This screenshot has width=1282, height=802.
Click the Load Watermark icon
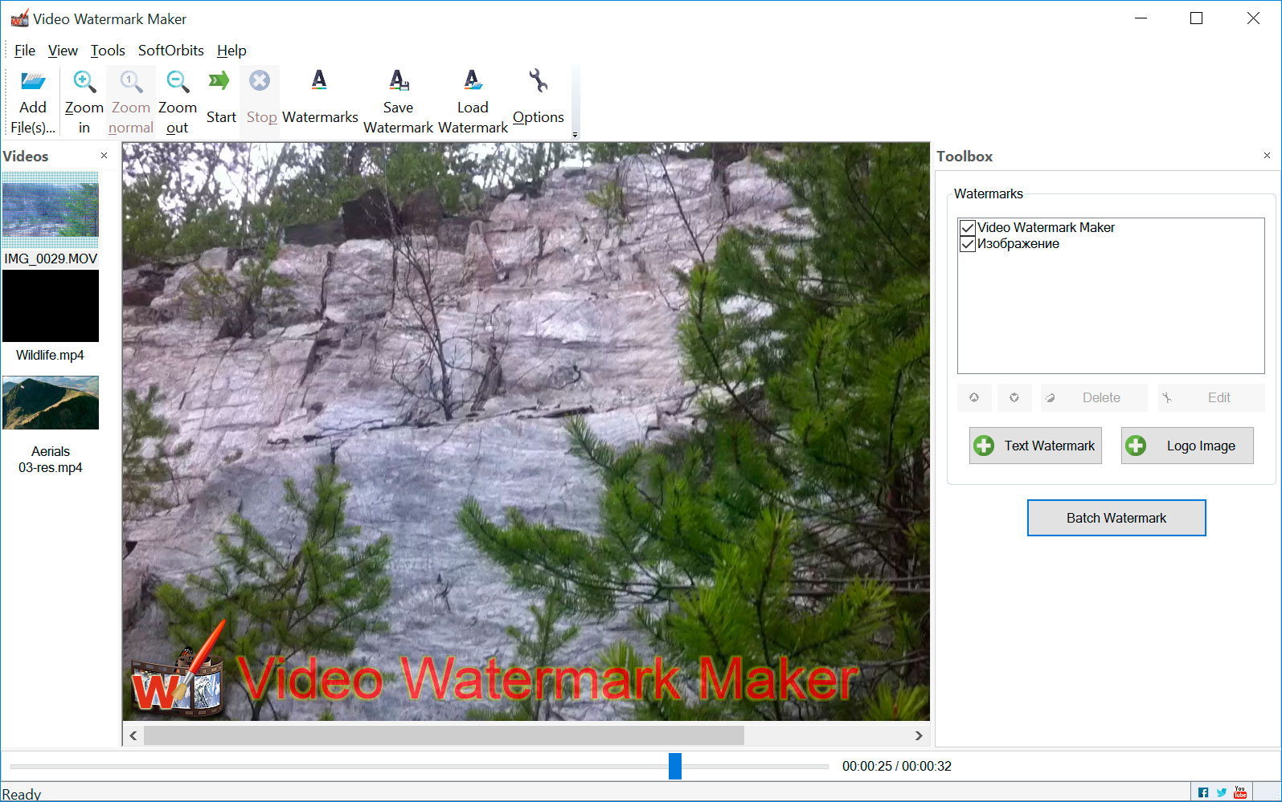[x=473, y=80]
